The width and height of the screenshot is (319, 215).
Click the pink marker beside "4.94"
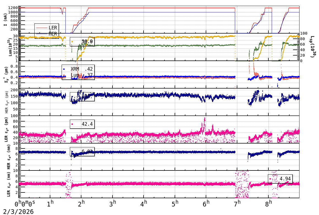pyautogui.click(x=270, y=179)
